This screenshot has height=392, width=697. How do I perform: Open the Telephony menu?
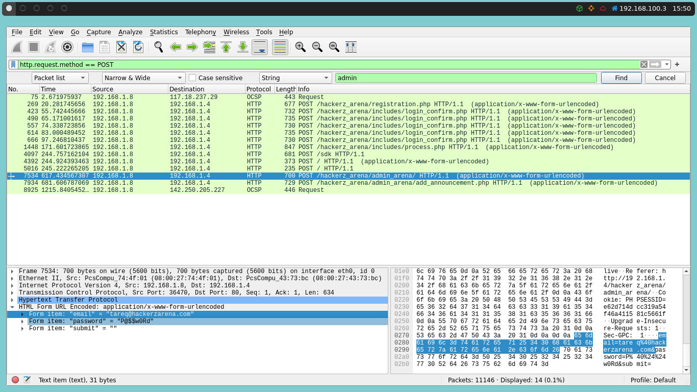(201, 32)
